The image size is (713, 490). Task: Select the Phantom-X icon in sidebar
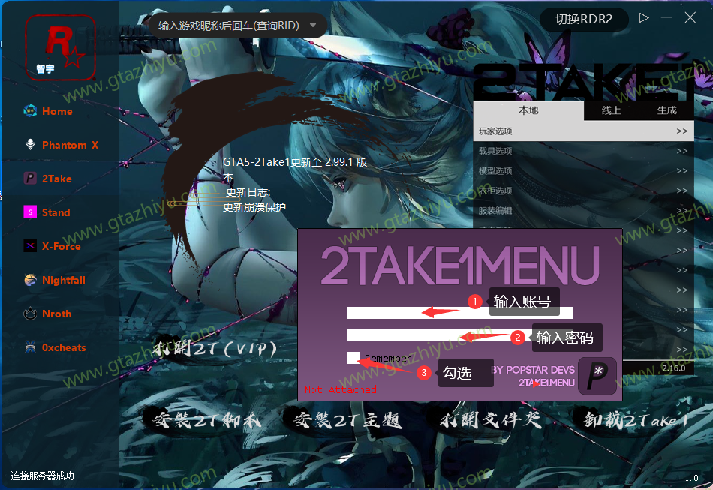(30, 145)
